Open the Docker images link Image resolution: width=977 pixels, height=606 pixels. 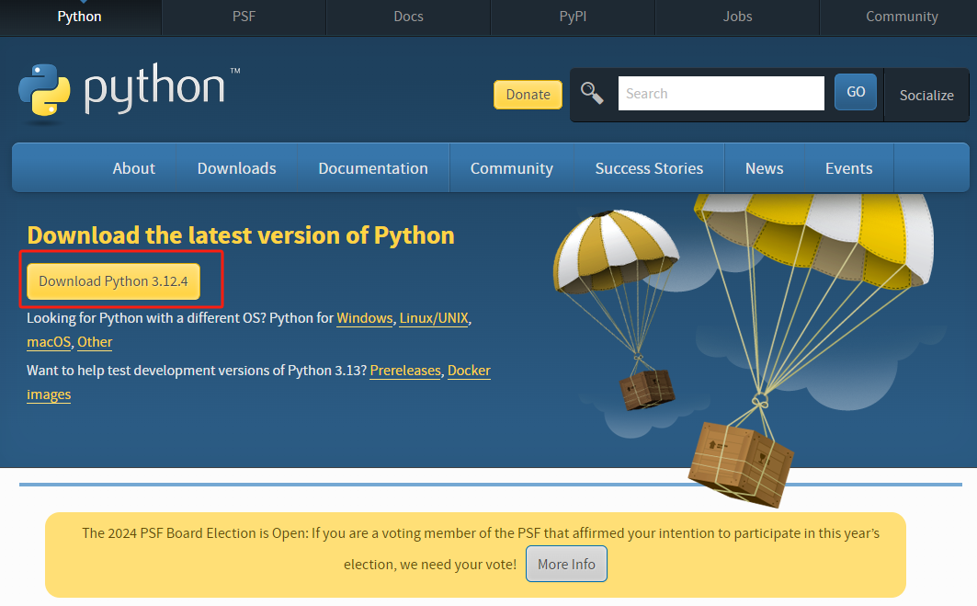click(469, 371)
